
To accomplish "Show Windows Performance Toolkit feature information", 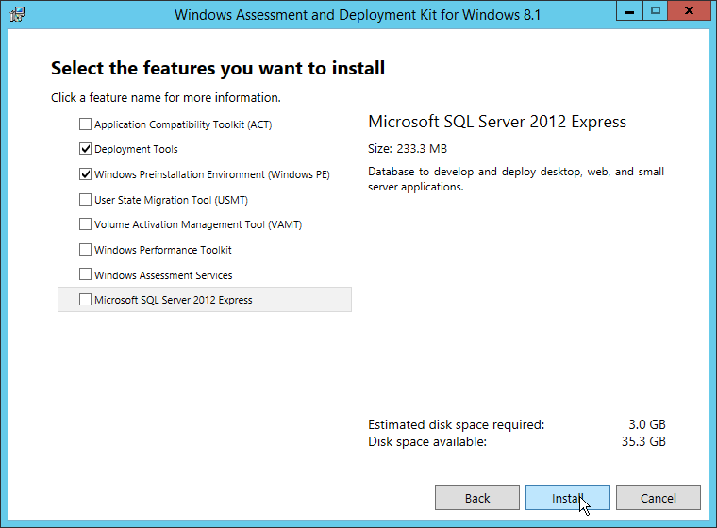I will click(162, 250).
